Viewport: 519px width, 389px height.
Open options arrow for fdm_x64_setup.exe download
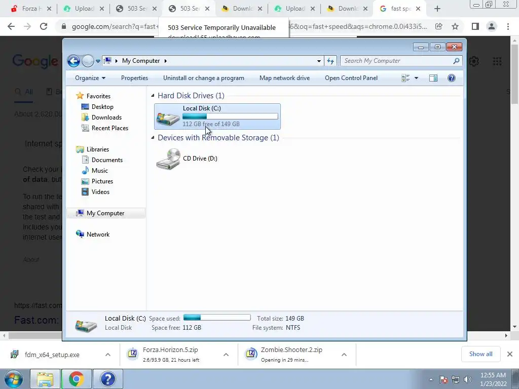(108, 355)
